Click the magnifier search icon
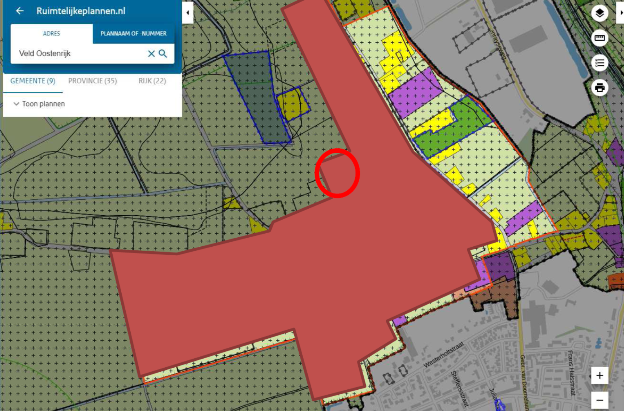Viewport: 624px width, 411px height. click(163, 53)
